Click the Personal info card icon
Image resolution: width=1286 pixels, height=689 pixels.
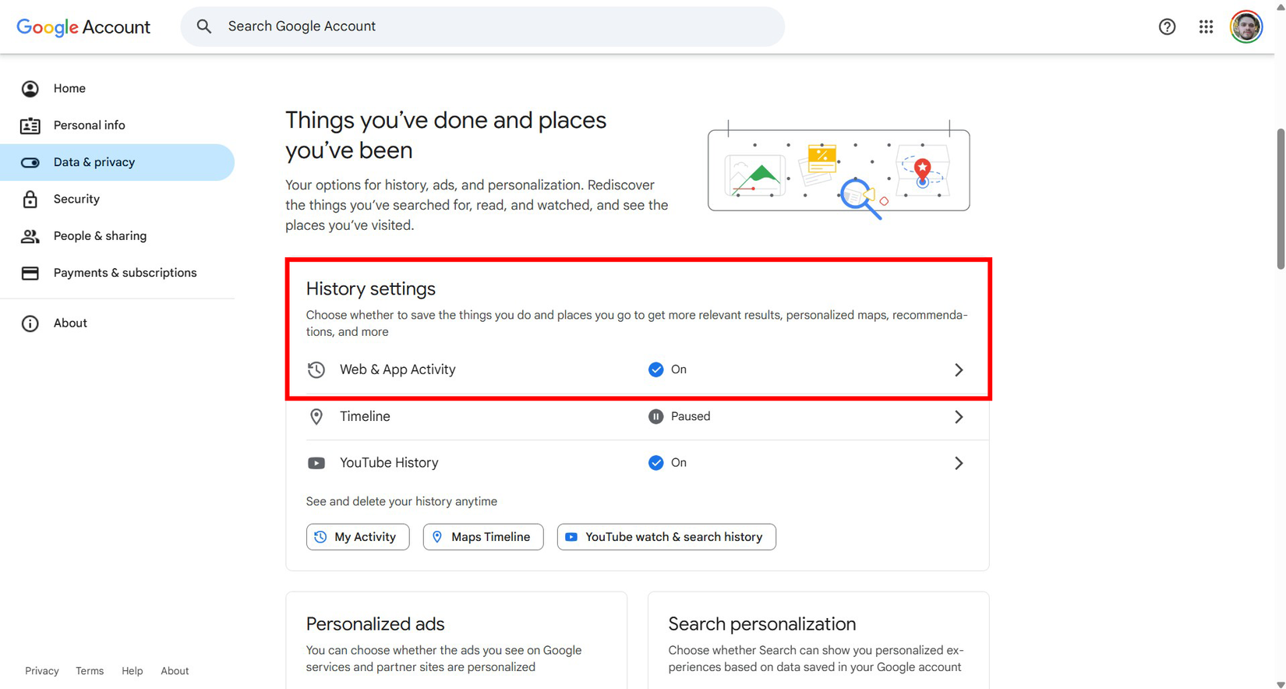30,125
